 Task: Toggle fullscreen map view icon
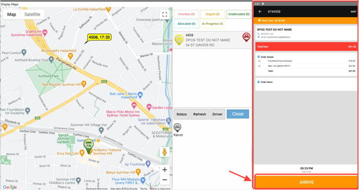164,15
